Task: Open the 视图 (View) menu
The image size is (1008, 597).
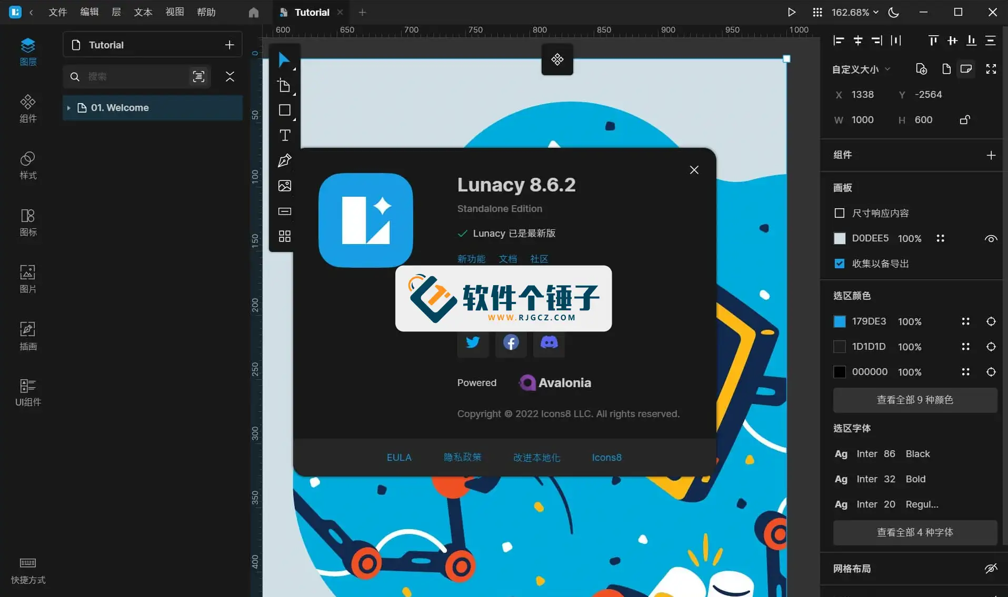Action: (x=175, y=12)
